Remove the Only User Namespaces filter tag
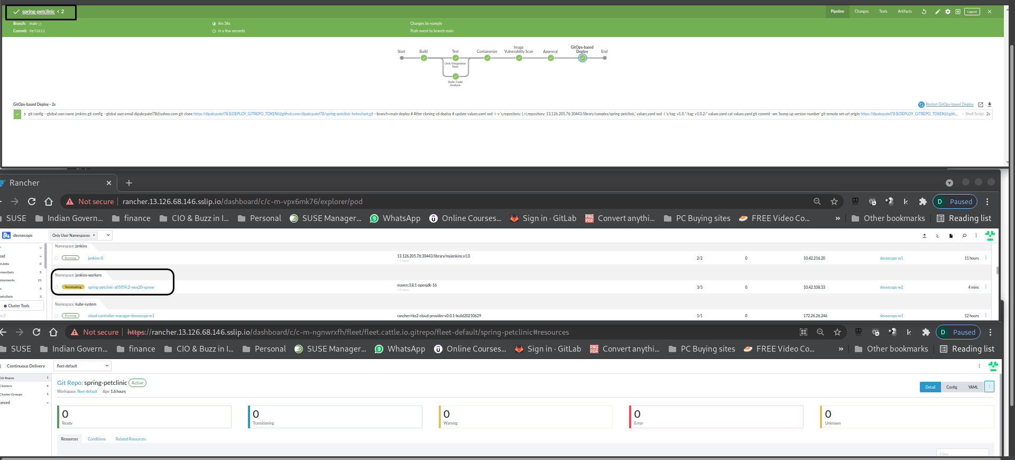 coord(94,235)
